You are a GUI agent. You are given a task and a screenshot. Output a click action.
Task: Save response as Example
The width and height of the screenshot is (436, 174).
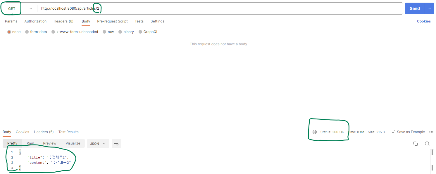click(x=408, y=132)
